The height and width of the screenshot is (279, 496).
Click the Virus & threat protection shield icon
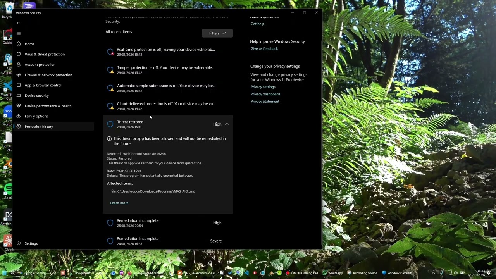[x=18, y=54]
